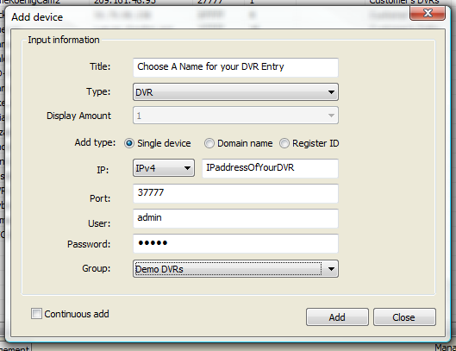This screenshot has width=456, height=351.
Task: Click the Add device title bar
Action: tap(203, 17)
